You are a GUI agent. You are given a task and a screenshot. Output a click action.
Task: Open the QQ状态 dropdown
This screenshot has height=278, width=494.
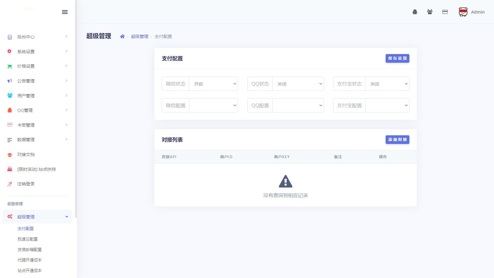(298, 84)
